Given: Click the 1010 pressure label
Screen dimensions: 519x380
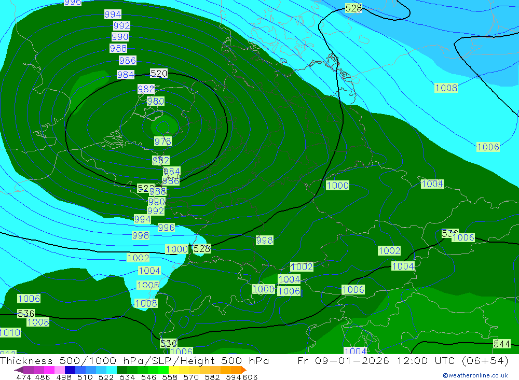Looking at the screenshot, I should [10, 332].
